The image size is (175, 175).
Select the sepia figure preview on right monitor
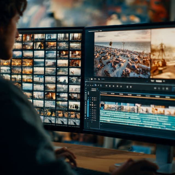pyautogui.click(x=163, y=53)
